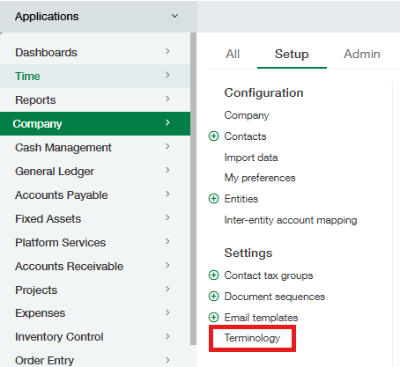Screen dimensions: 400x367
Task: Select the Setup tab
Action: [292, 54]
